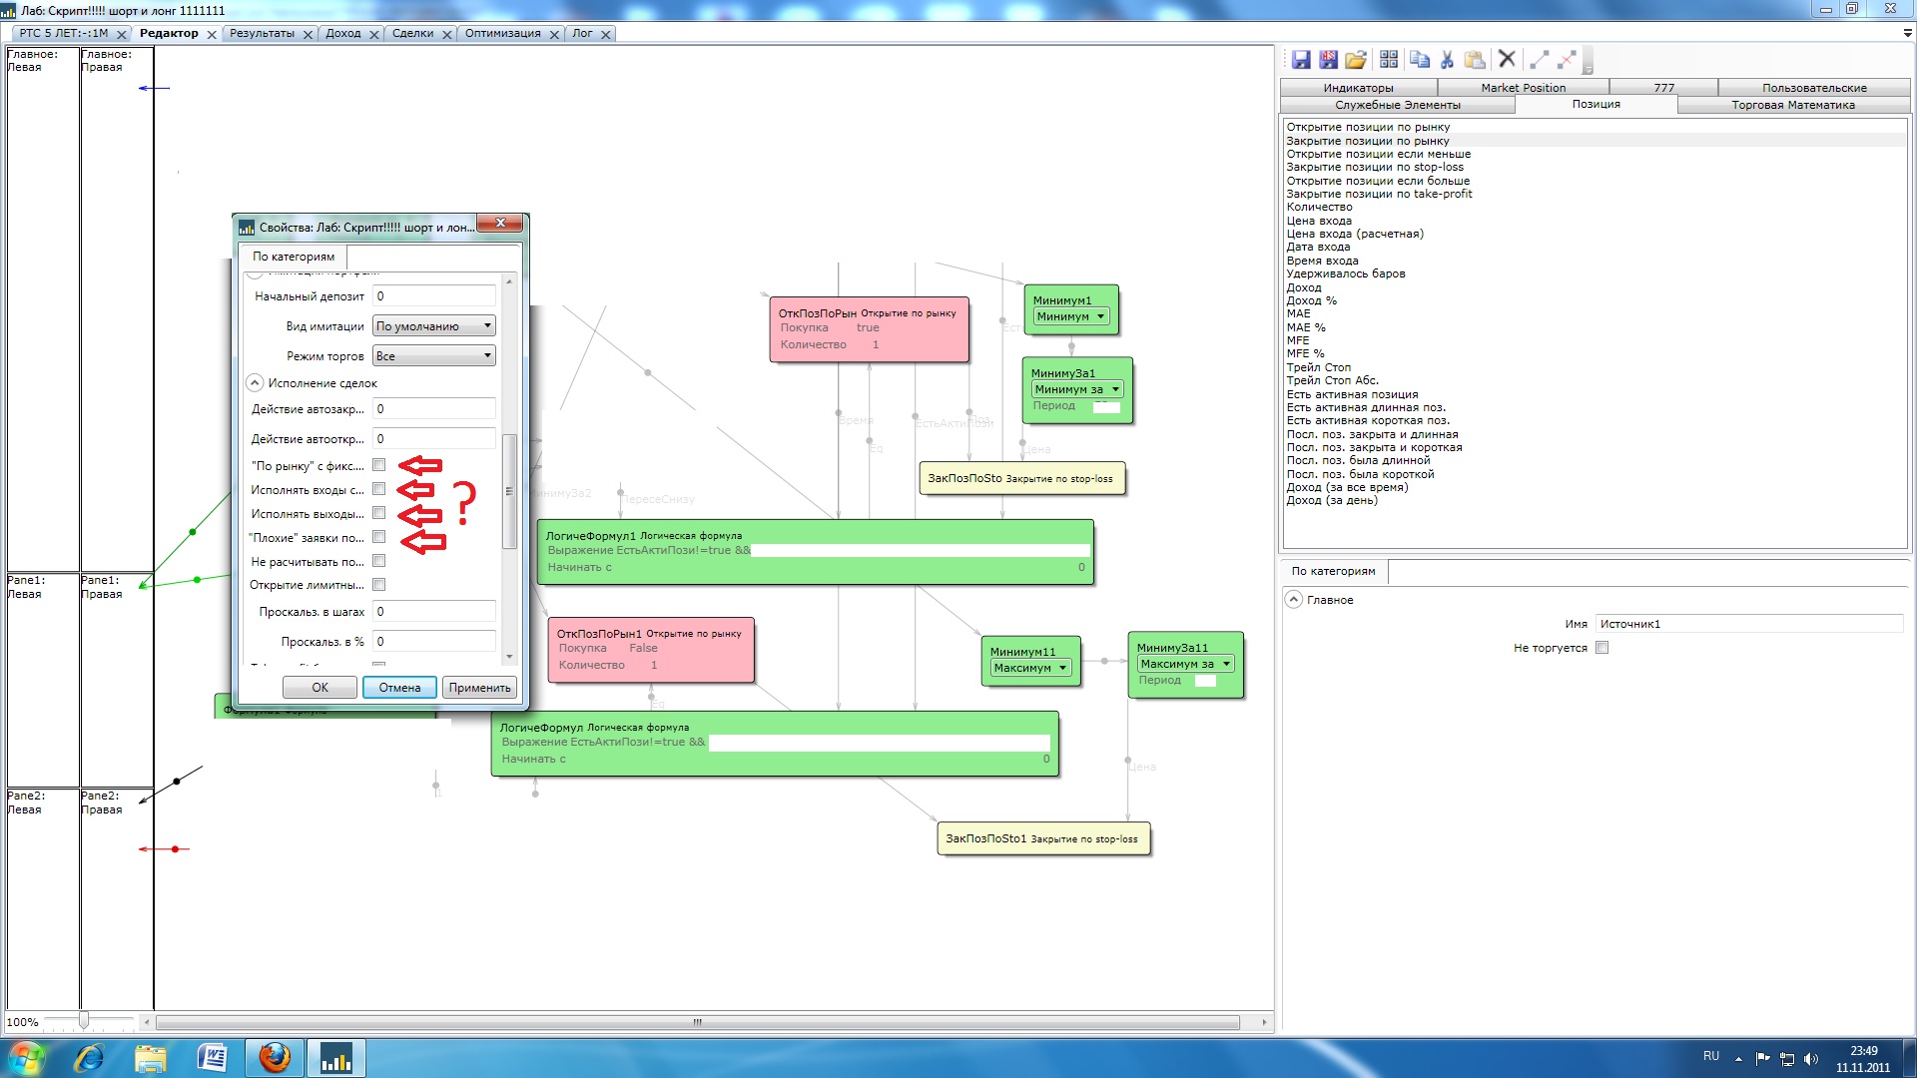
Task: Collapse the "Исполнение сделок" section
Action: pyautogui.click(x=255, y=383)
